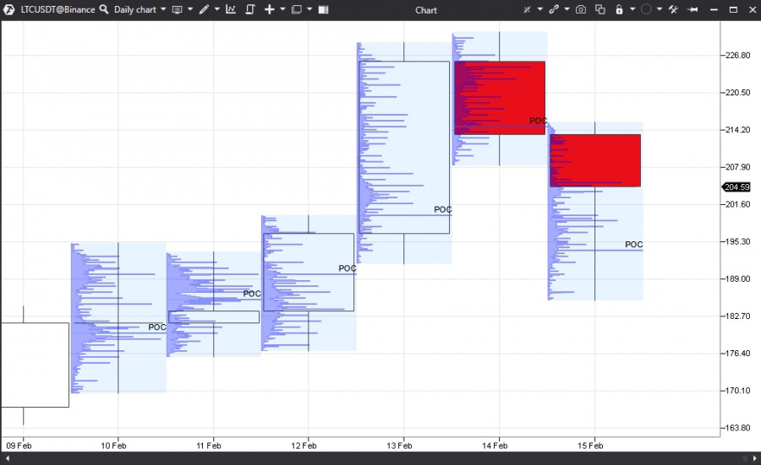This screenshot has width=761, height=465.
Task: Click the POC label on 13 Feb profile
Action: click(443, 210)
